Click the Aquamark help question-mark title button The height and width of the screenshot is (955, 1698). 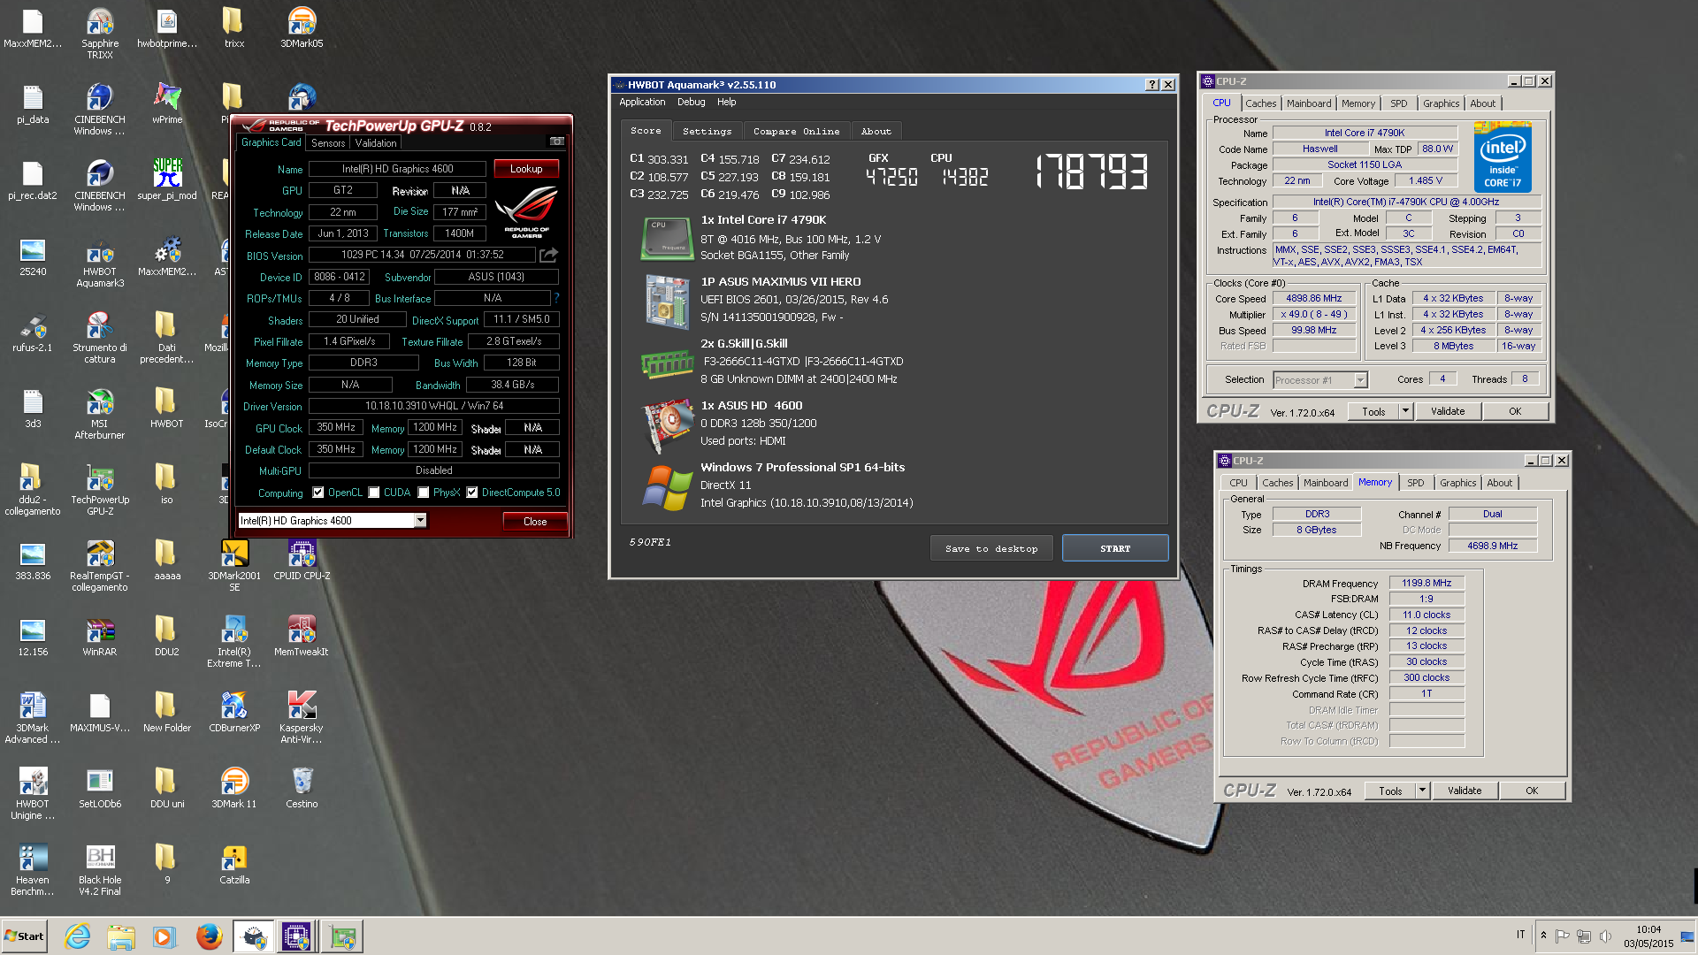(x=1151, y=85)
